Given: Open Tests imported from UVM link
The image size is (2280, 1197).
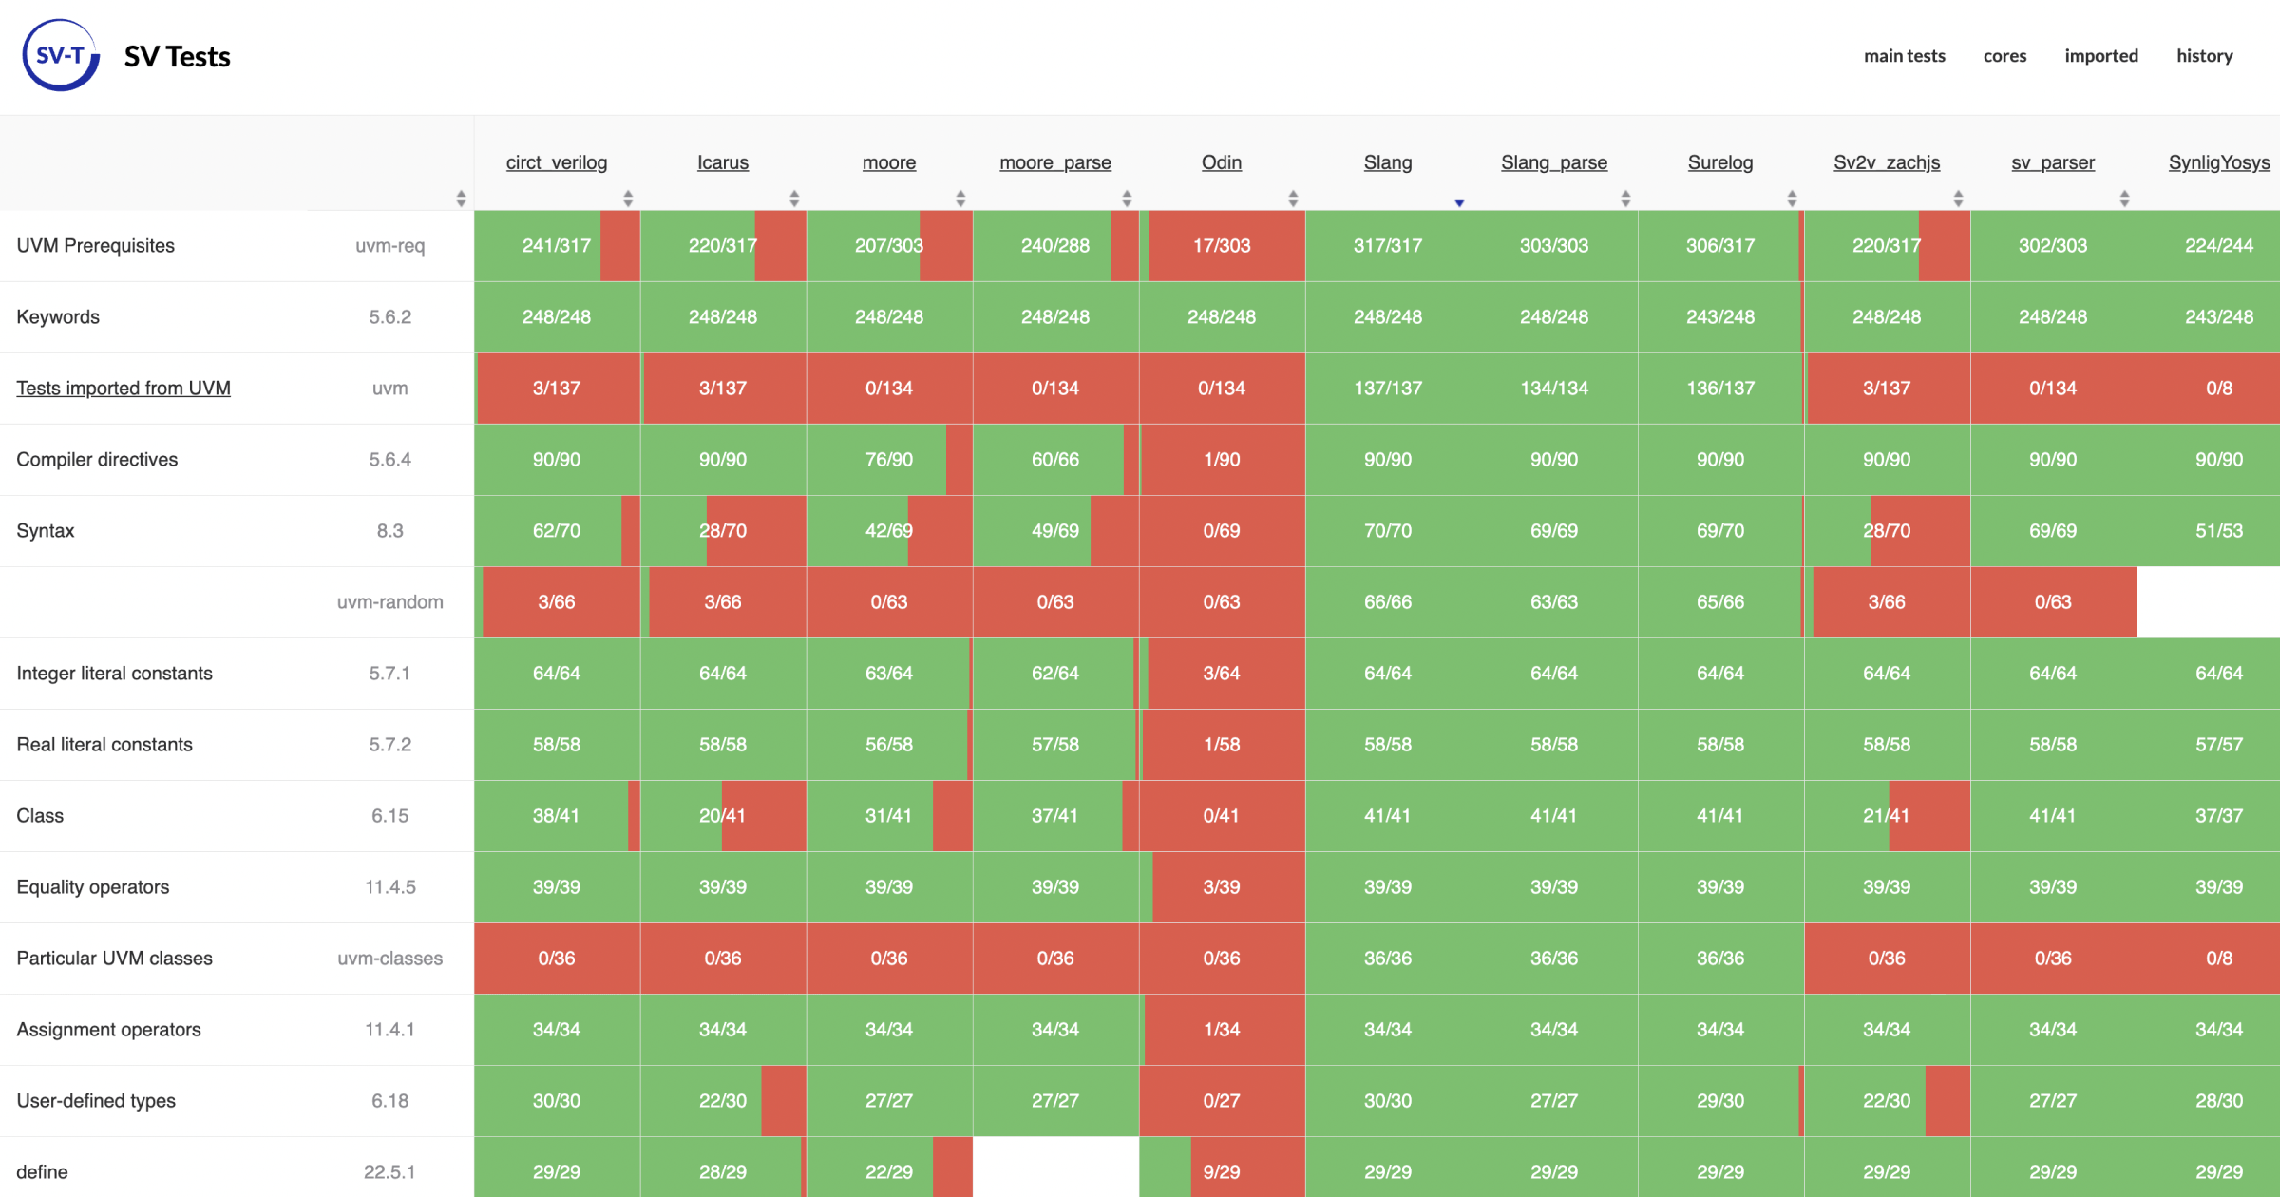Looking at the screenshot, I should [123, 388].
